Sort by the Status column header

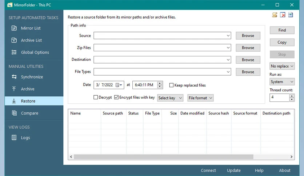tap(135, 113)
